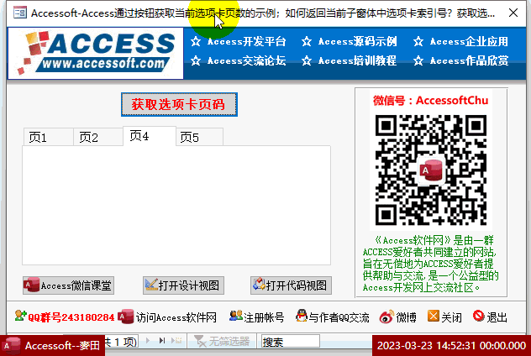Click the star icon beside Access源码示例
This screenshot has width=531, height=356.
[307, 42]
